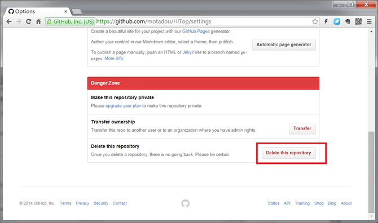Click the browser forward arrow

click(x=19, y=21)
